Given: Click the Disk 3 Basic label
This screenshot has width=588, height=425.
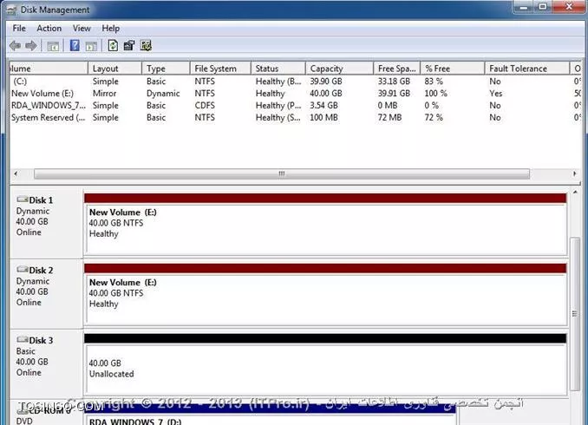Looking at the screenshot, I should [25, 351].
